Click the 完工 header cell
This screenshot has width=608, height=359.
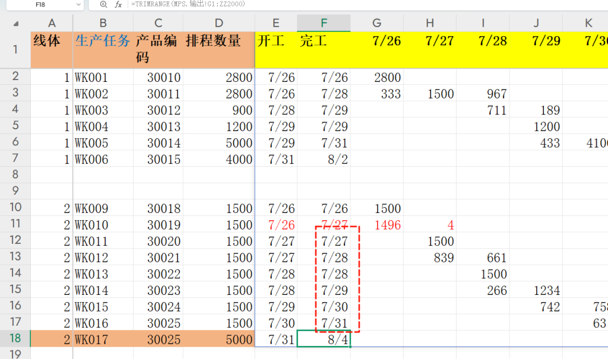pyautogui.click(x=324, y=50)
